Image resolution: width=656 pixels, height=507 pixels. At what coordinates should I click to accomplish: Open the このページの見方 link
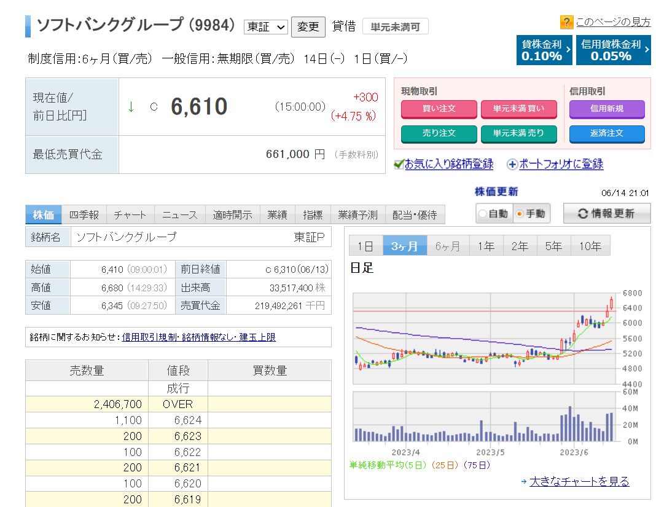[x=614, y=22]
